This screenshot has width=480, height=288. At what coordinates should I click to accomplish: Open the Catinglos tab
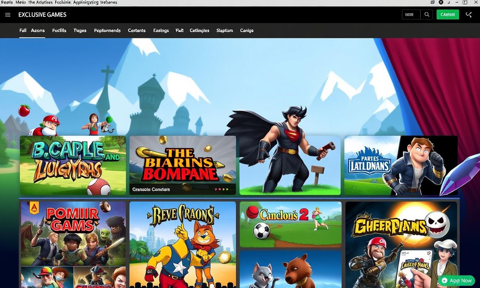tap(199, 30)
